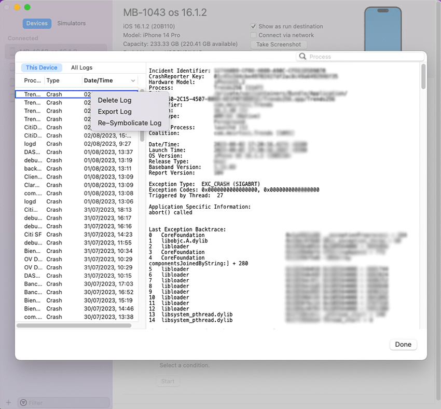Open the Simulators tab

click(x=72, y=23)
